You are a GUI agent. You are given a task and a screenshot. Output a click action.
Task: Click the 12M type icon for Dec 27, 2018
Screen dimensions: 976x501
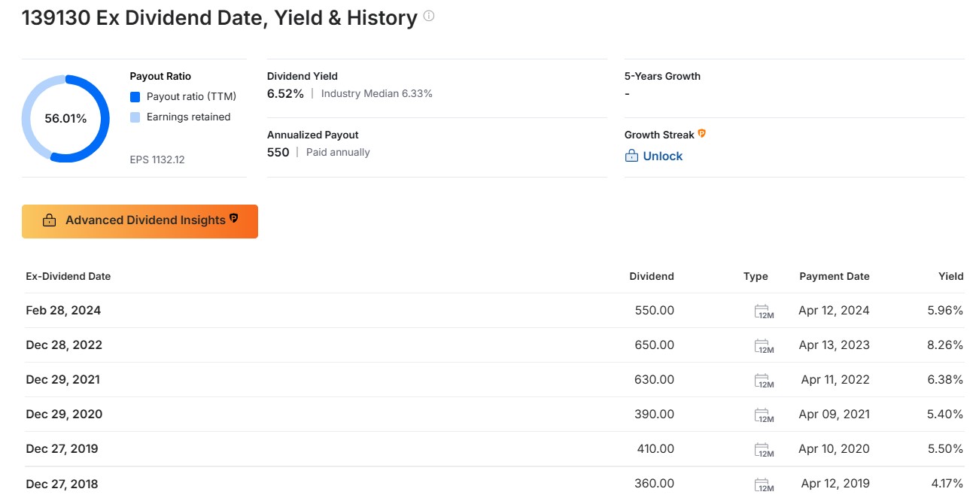tap(763, 484)
